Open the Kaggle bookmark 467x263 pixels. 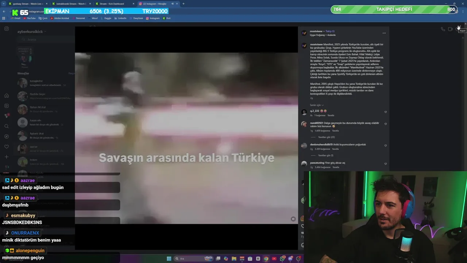106,18
